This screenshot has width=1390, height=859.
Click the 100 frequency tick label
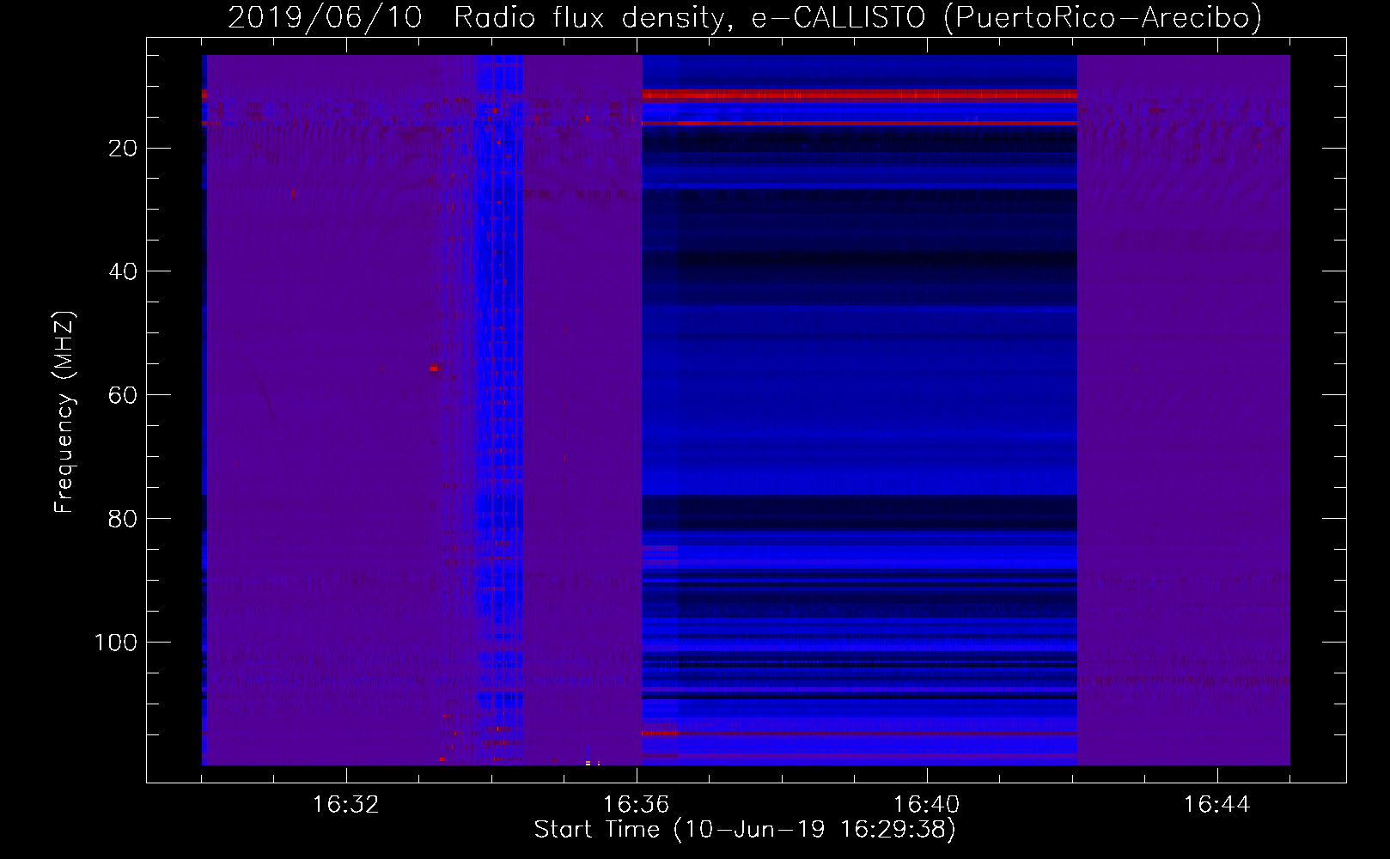click(x=115, y=643)
